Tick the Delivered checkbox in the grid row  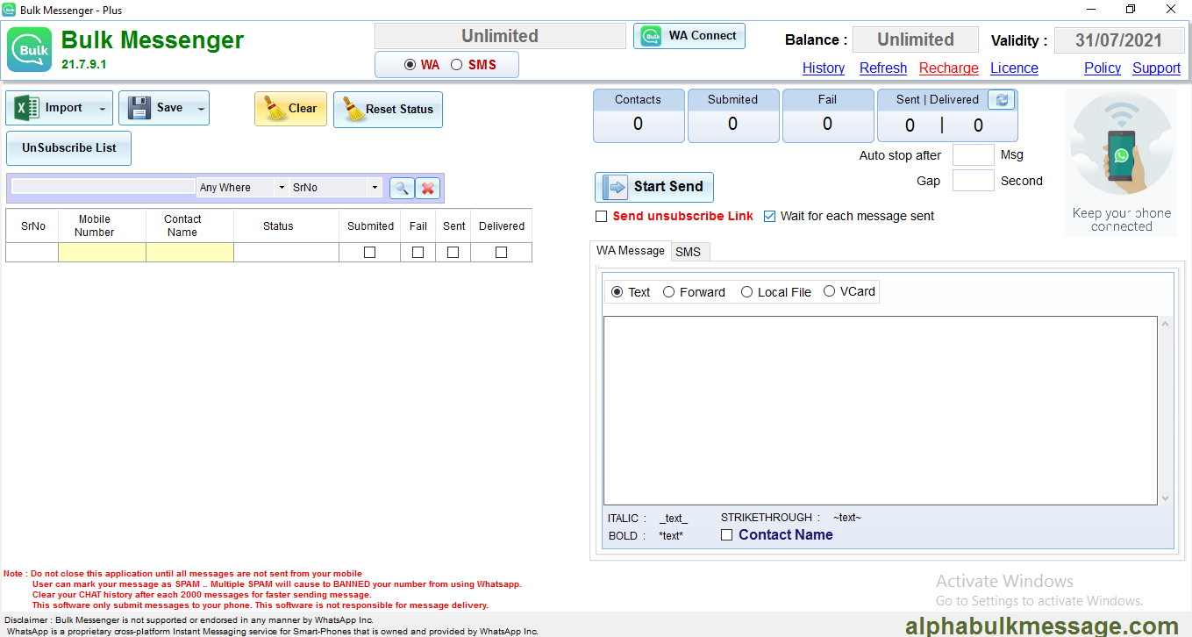(502, 253)
